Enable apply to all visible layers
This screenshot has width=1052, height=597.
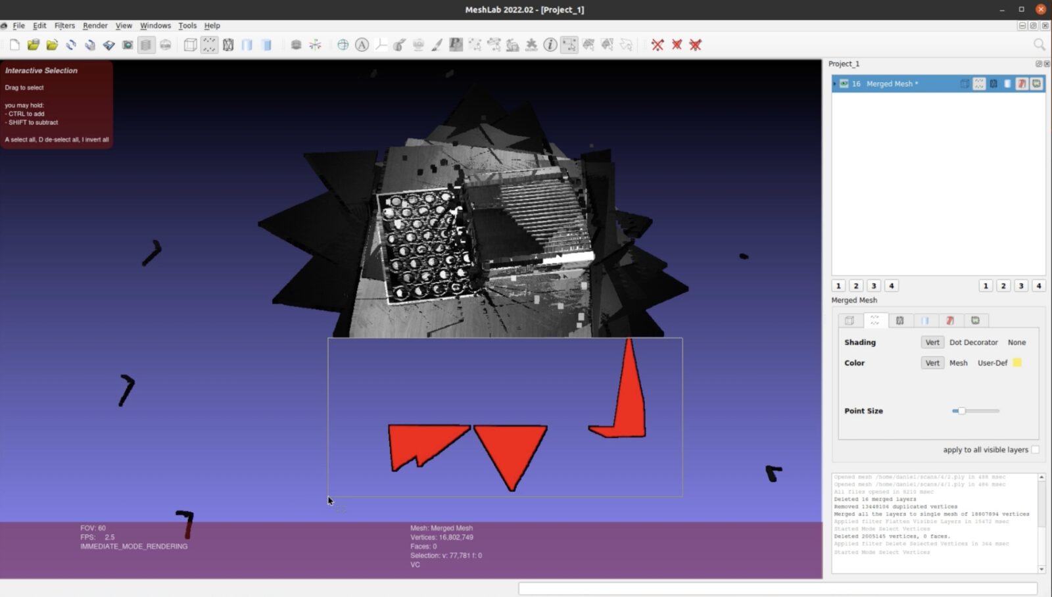coord(1036,449)
